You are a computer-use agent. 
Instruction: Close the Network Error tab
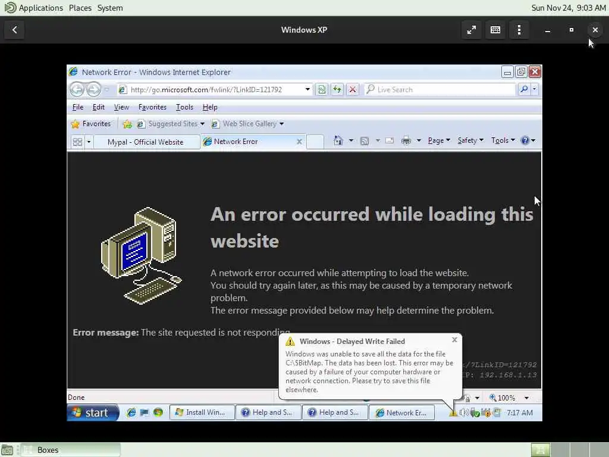[x=299, y=142]
